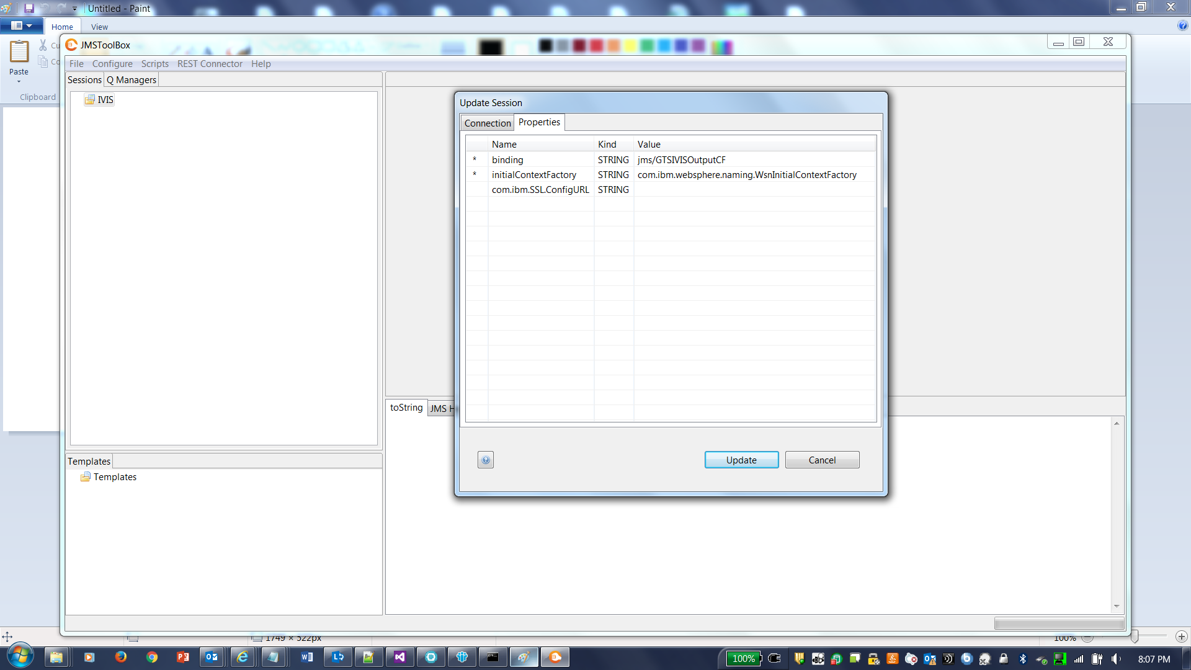Open the volume control in the system tray
1191x670 pixels.
pos(1115,659)
